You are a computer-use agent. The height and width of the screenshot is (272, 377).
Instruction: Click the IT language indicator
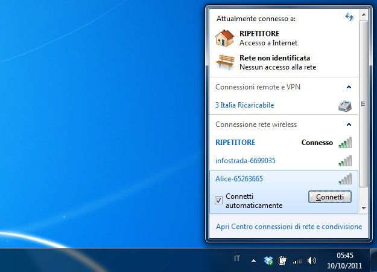click(x=237, y=259)
